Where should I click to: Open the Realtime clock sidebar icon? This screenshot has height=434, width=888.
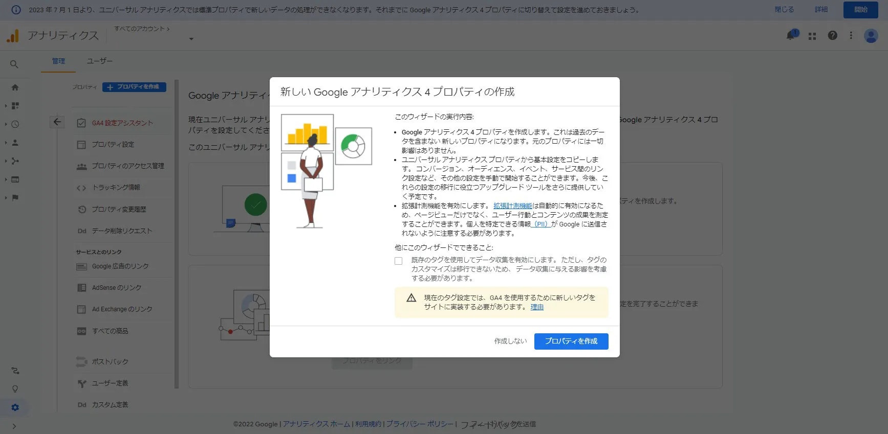[15, 124]
